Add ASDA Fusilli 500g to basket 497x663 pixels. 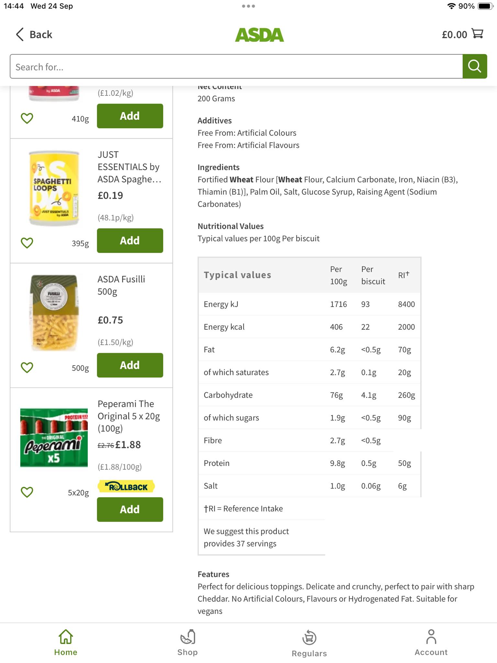(x=130, y=365)
